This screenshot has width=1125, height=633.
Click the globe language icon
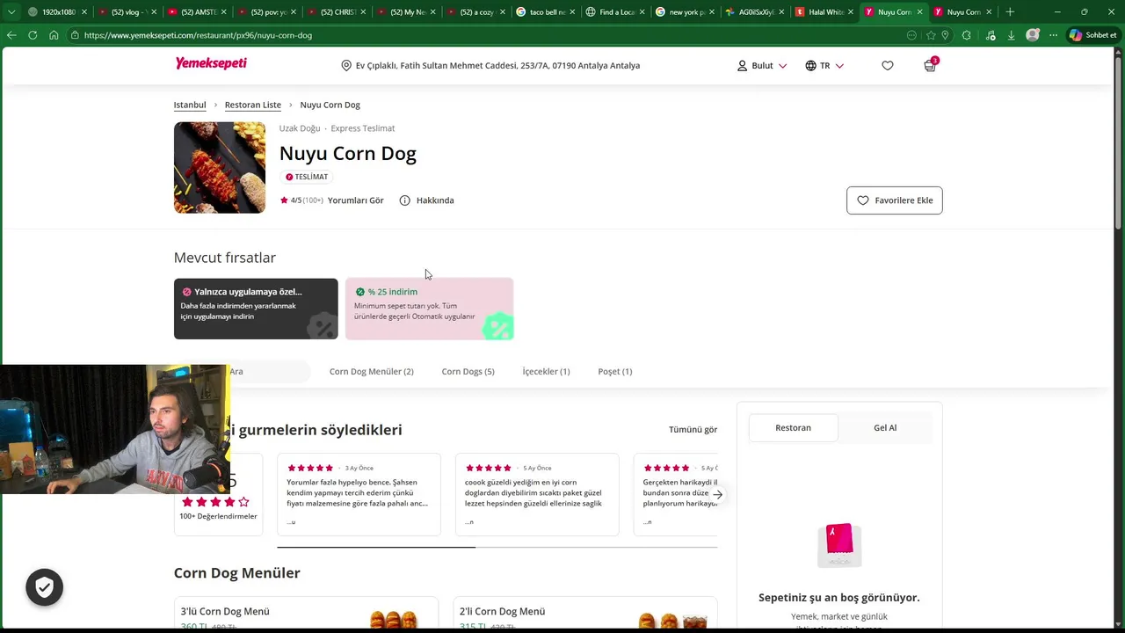coord(810,66)
